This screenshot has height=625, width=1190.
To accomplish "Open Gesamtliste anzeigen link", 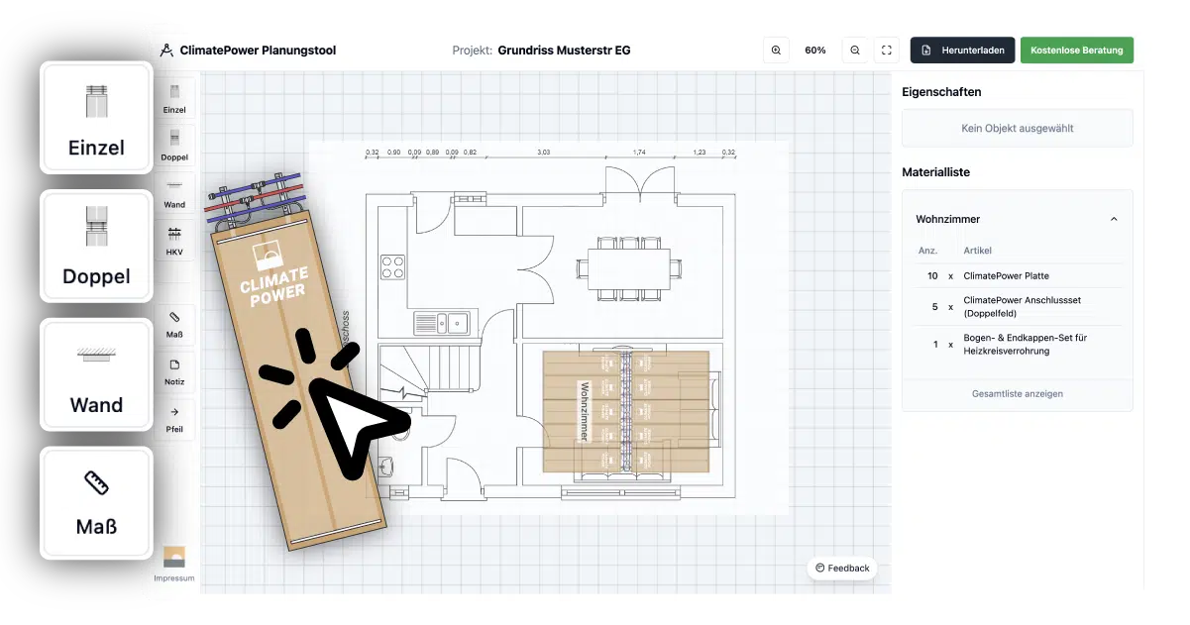I will coord(1017,394).
